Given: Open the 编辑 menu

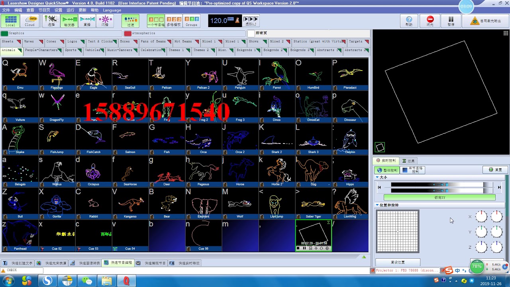Looking at the screenshot, I should click(x=18, y=10).
